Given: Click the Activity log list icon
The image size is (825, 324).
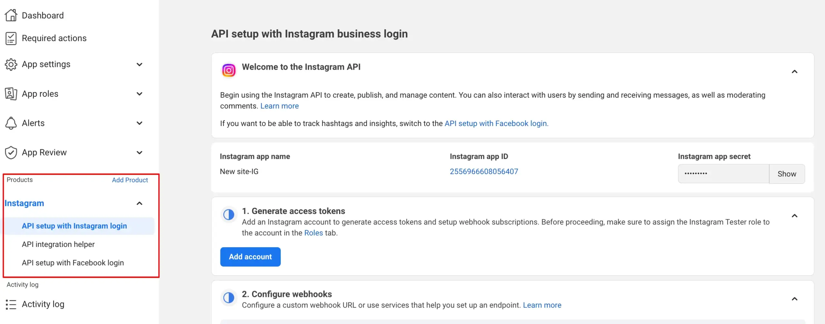Looking at the screenshot, I should click(11, 304).
